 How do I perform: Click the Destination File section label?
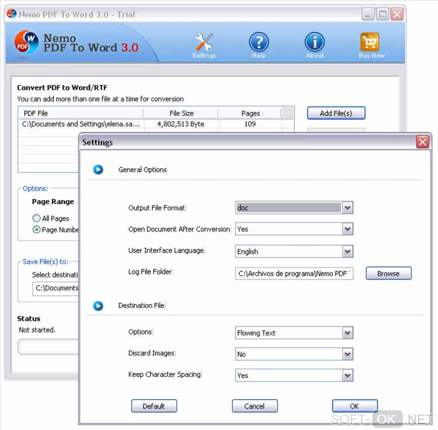click(x=141, y=305)
